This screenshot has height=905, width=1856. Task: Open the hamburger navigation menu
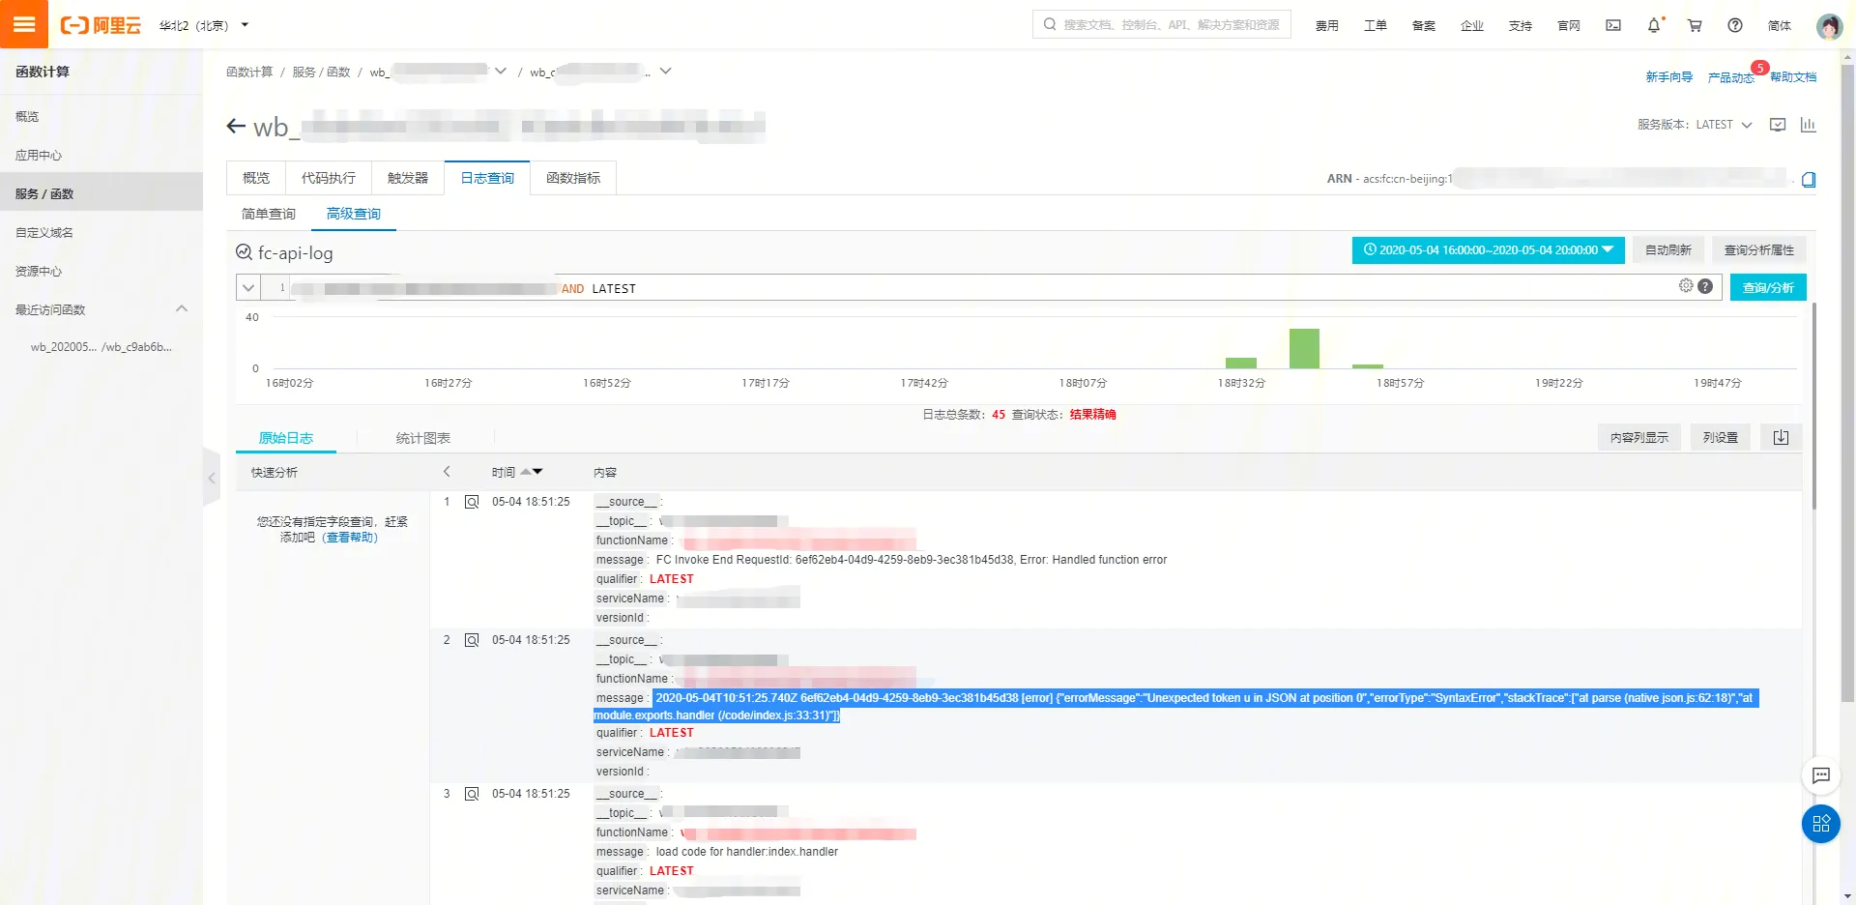(x=24, y=24)
